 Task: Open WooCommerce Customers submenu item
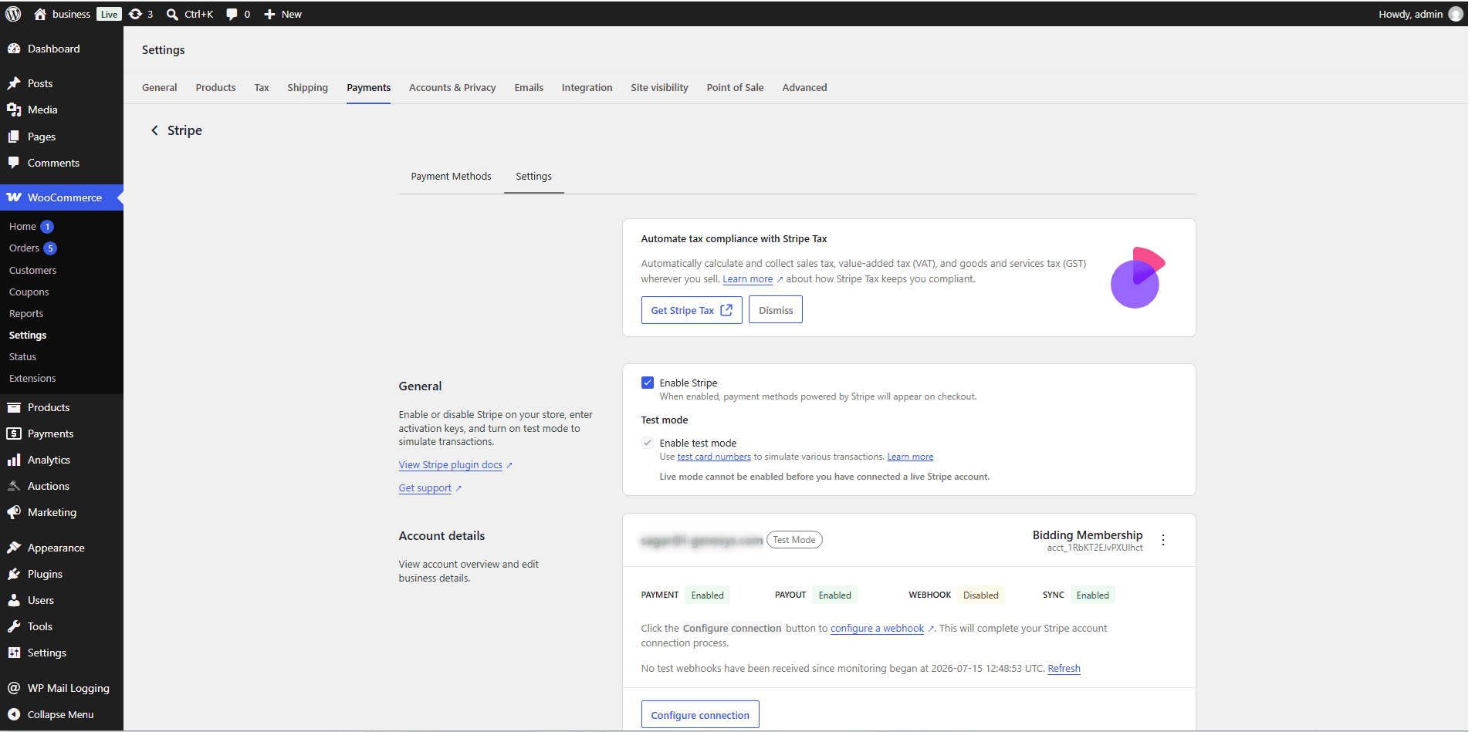click(33, 270)
